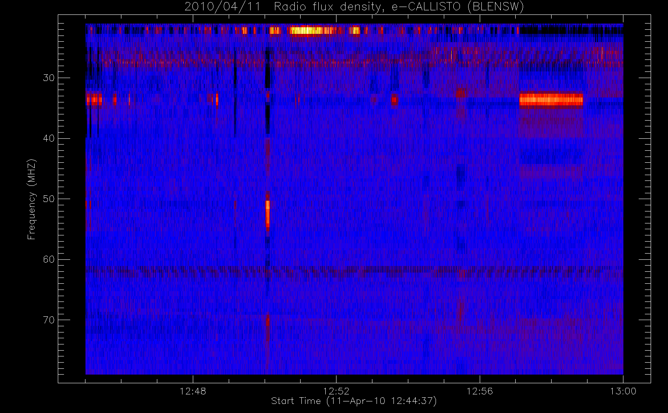The image size is (668, 413).
Task: Click the 13:00 time tick label
Action: pos(623,391)
